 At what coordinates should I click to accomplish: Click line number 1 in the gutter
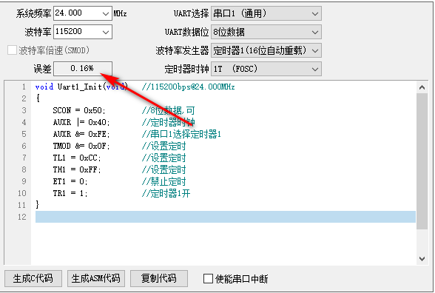click(24, 87)
